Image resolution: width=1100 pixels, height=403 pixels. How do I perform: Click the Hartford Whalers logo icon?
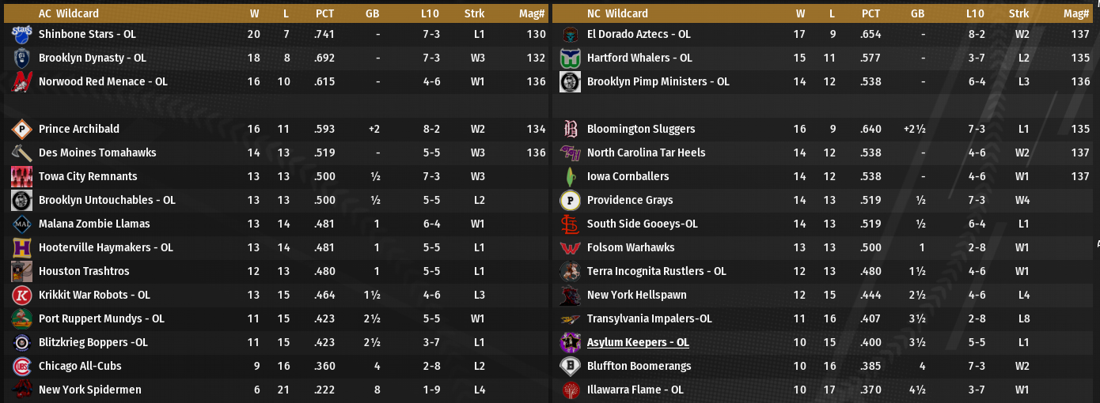click(x=570, y=58)
